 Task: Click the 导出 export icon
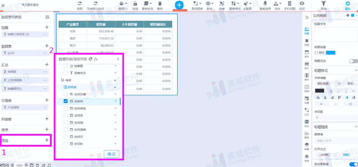277,4
